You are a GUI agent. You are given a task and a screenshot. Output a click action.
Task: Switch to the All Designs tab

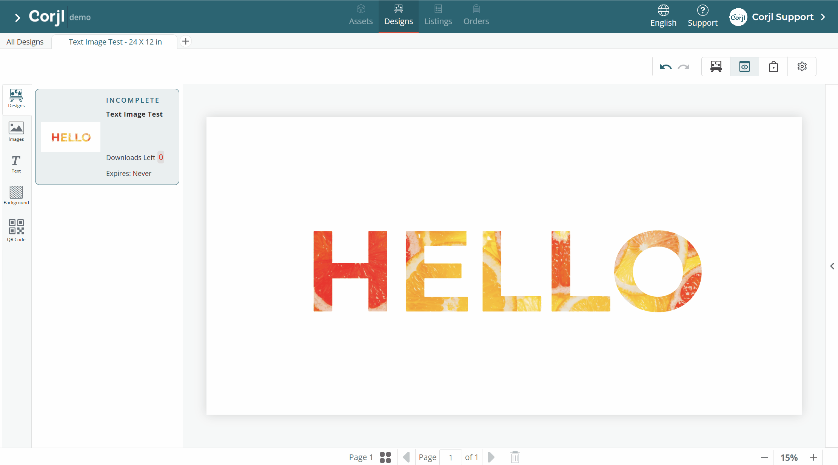[x=25, y=42]
